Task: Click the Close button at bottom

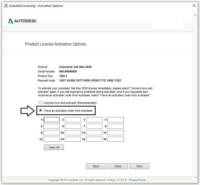Action: 118,166
